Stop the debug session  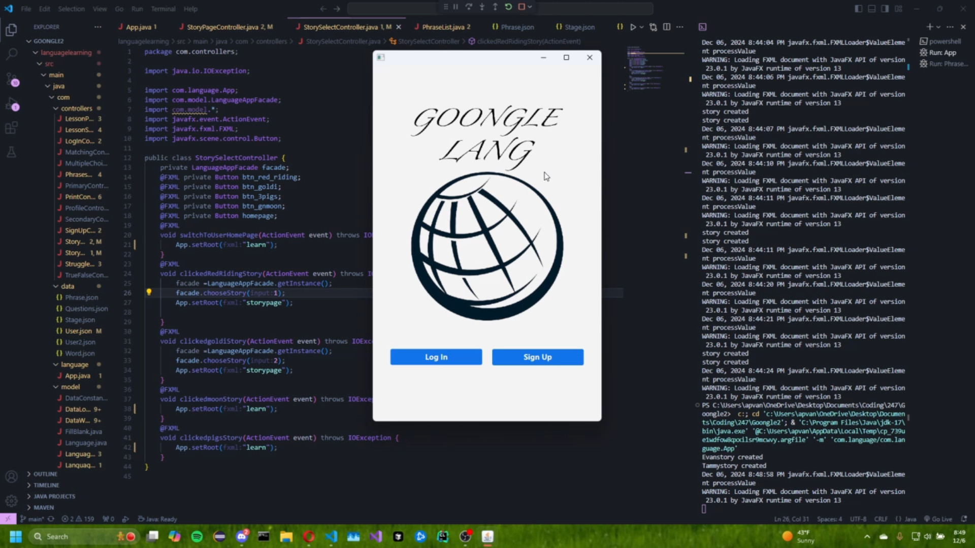click(x=522, y=7)
